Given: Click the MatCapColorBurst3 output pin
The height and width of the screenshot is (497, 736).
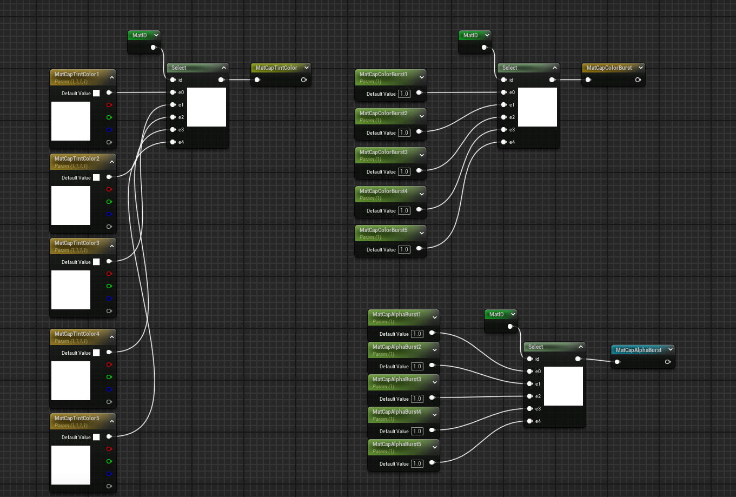Looking at the screenshot, I should pos(419,171).
